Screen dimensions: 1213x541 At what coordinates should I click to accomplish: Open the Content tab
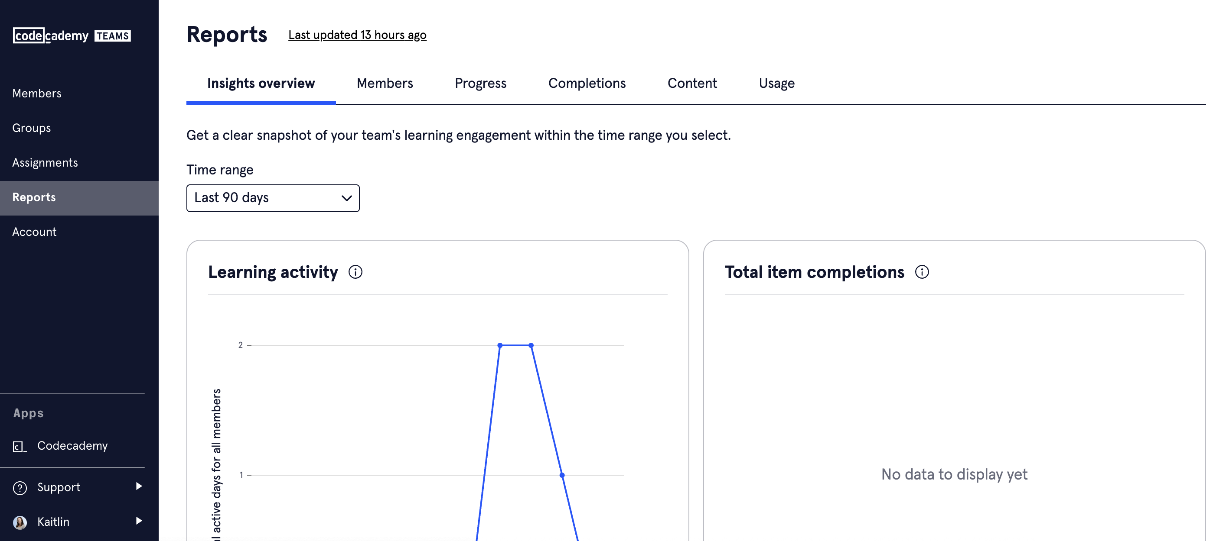point(692,83)
